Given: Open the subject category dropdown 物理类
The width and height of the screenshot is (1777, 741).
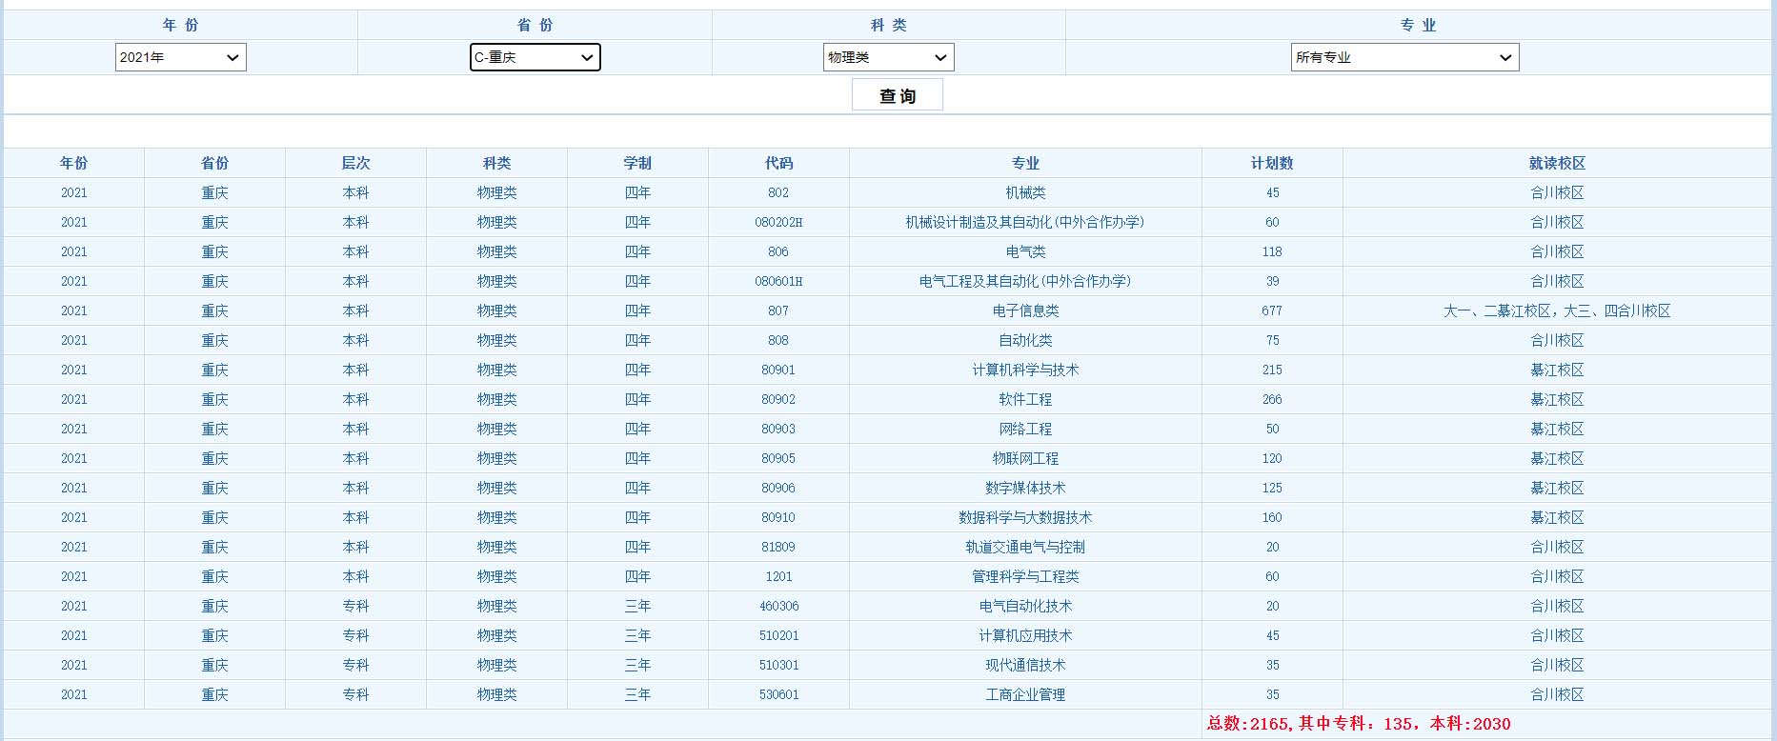Looking at the screenshot, I should [x=888, y=57].
